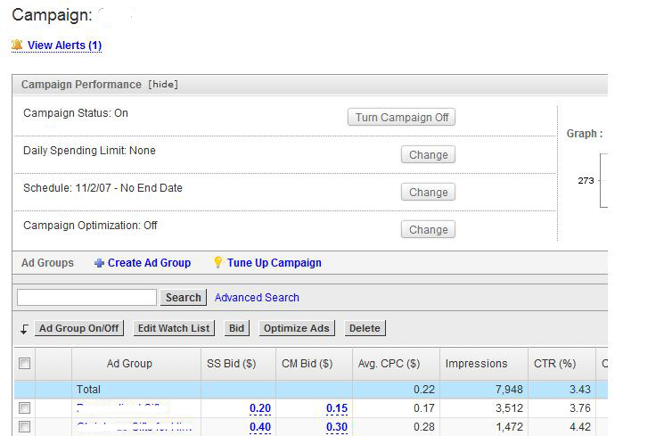Edit the 0.20 SS bid value

point(260,408)
